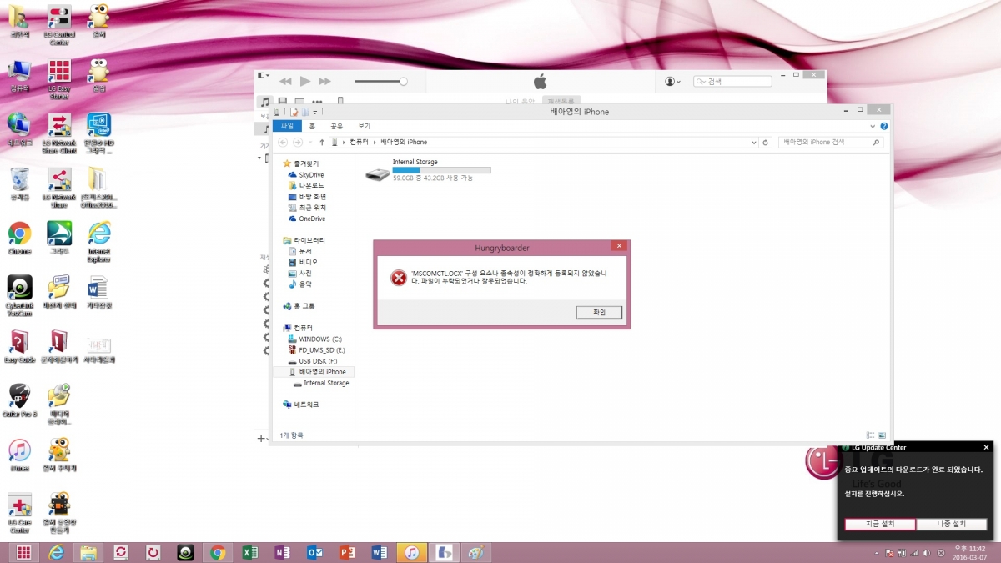Select the TV shows icon in iTunes
The image size is (1001, 563).
300,102
